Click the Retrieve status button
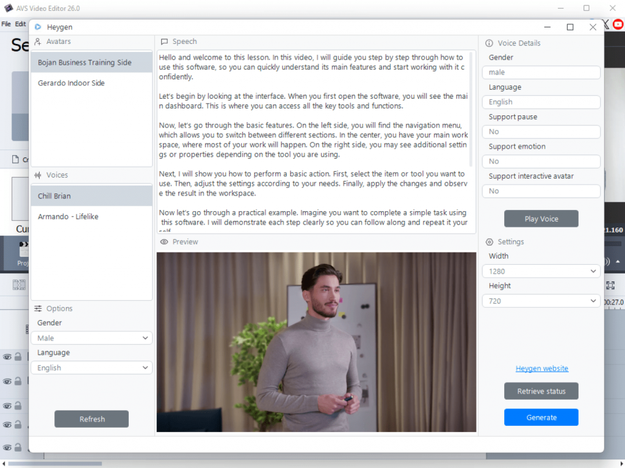The width and height of the screenshot is (625, 468). tap(541, 391)
